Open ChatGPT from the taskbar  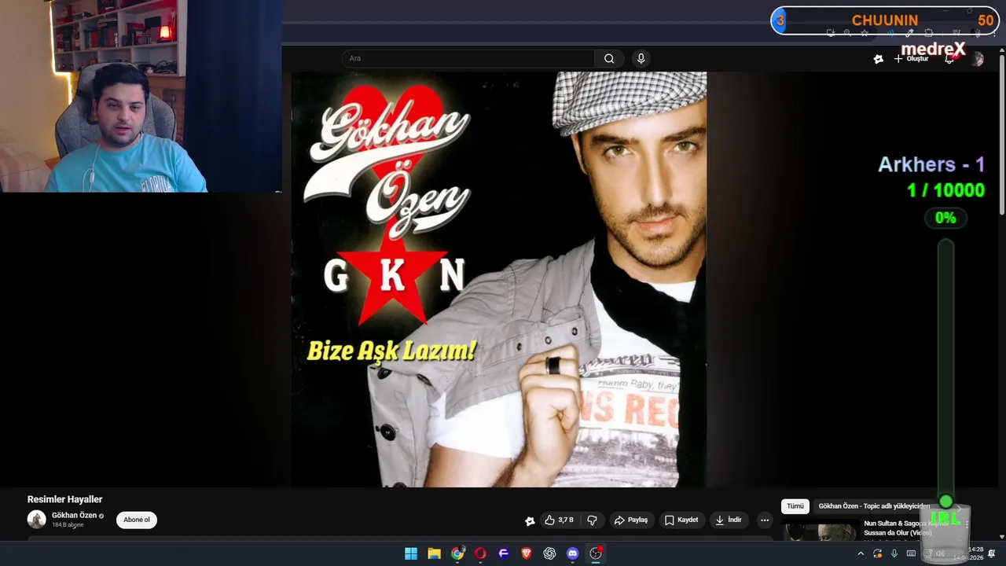(549, 553)
